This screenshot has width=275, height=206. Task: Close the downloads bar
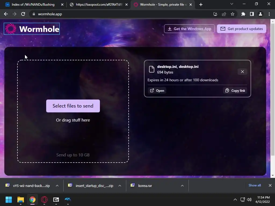270,185
